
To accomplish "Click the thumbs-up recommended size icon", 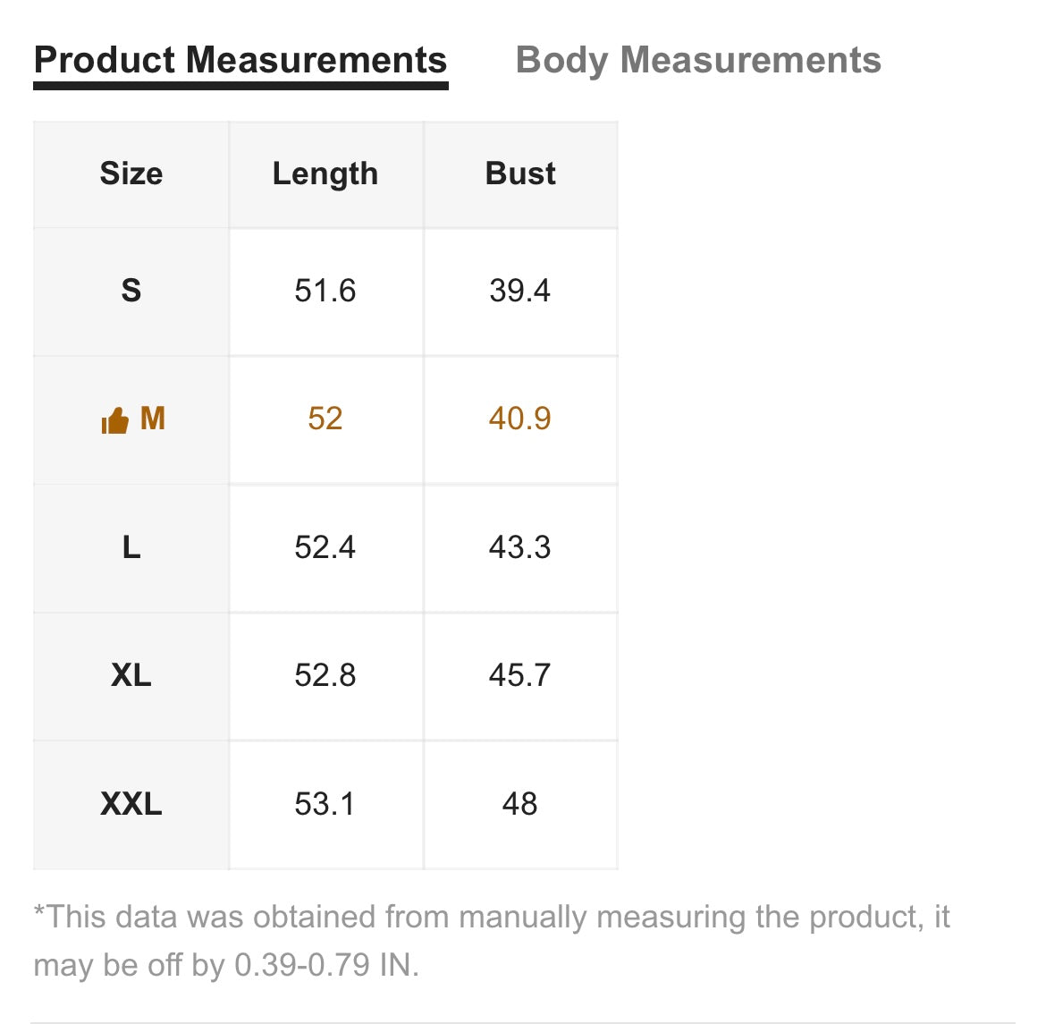I will 114,420.
